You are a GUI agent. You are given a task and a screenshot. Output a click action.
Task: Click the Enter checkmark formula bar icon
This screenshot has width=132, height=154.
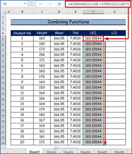[x=50, y=4]
